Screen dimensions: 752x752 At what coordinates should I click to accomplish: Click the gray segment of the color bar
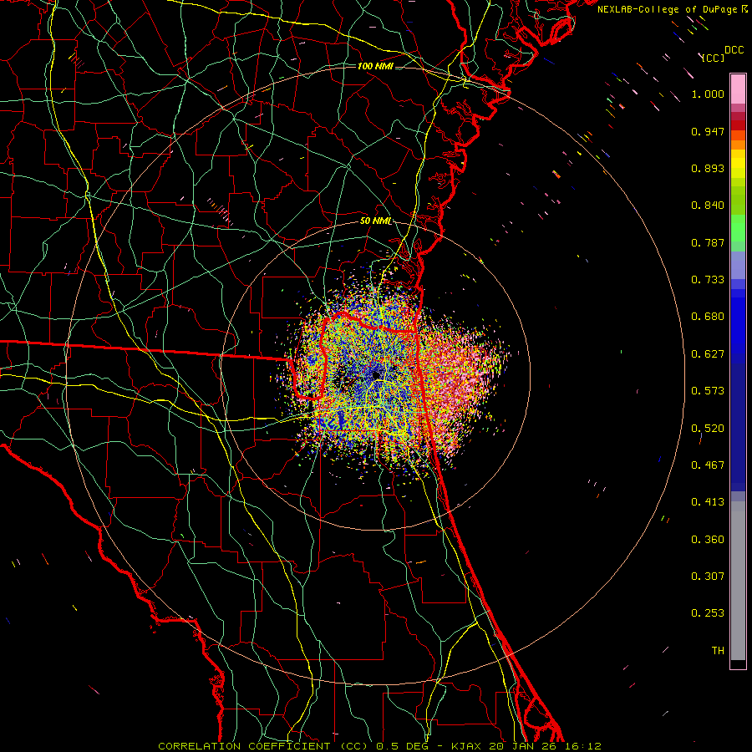738,581
